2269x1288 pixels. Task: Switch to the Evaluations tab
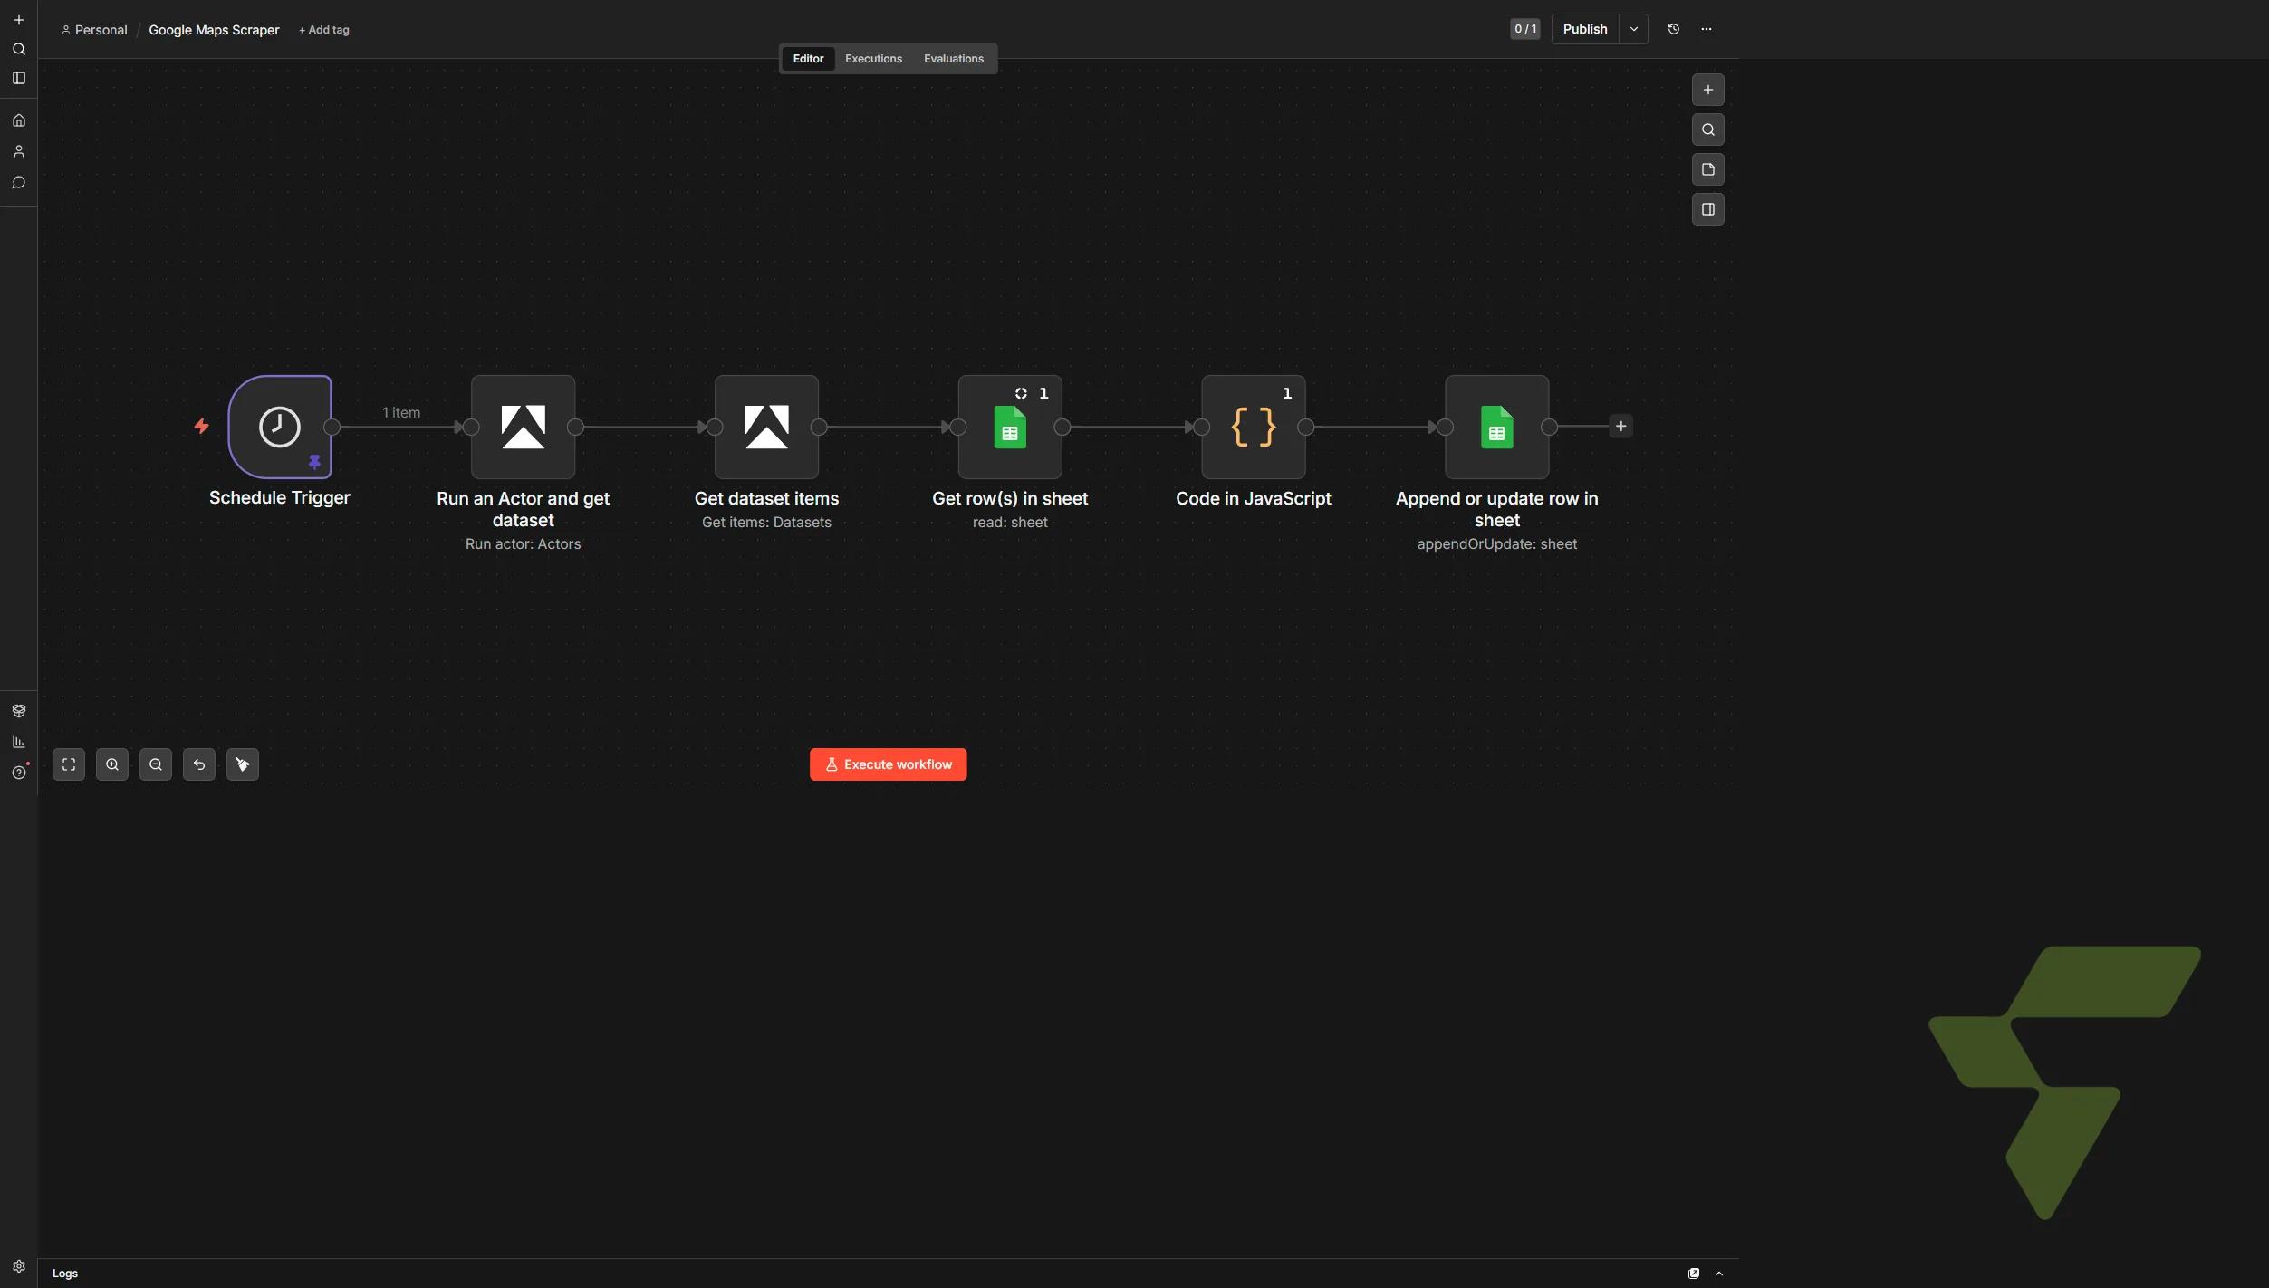[x=953, y=59]
